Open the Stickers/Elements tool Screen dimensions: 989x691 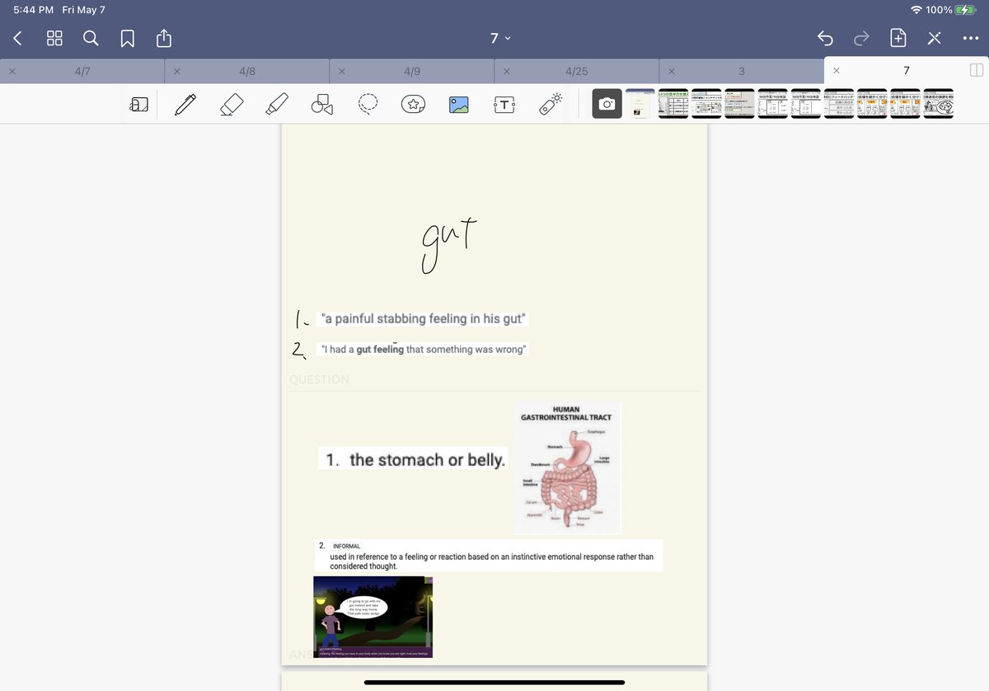(413, 103)
